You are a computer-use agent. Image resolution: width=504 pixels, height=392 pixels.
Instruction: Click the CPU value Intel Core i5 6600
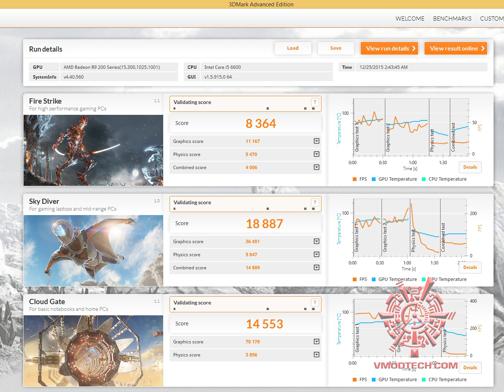(223, 67)
